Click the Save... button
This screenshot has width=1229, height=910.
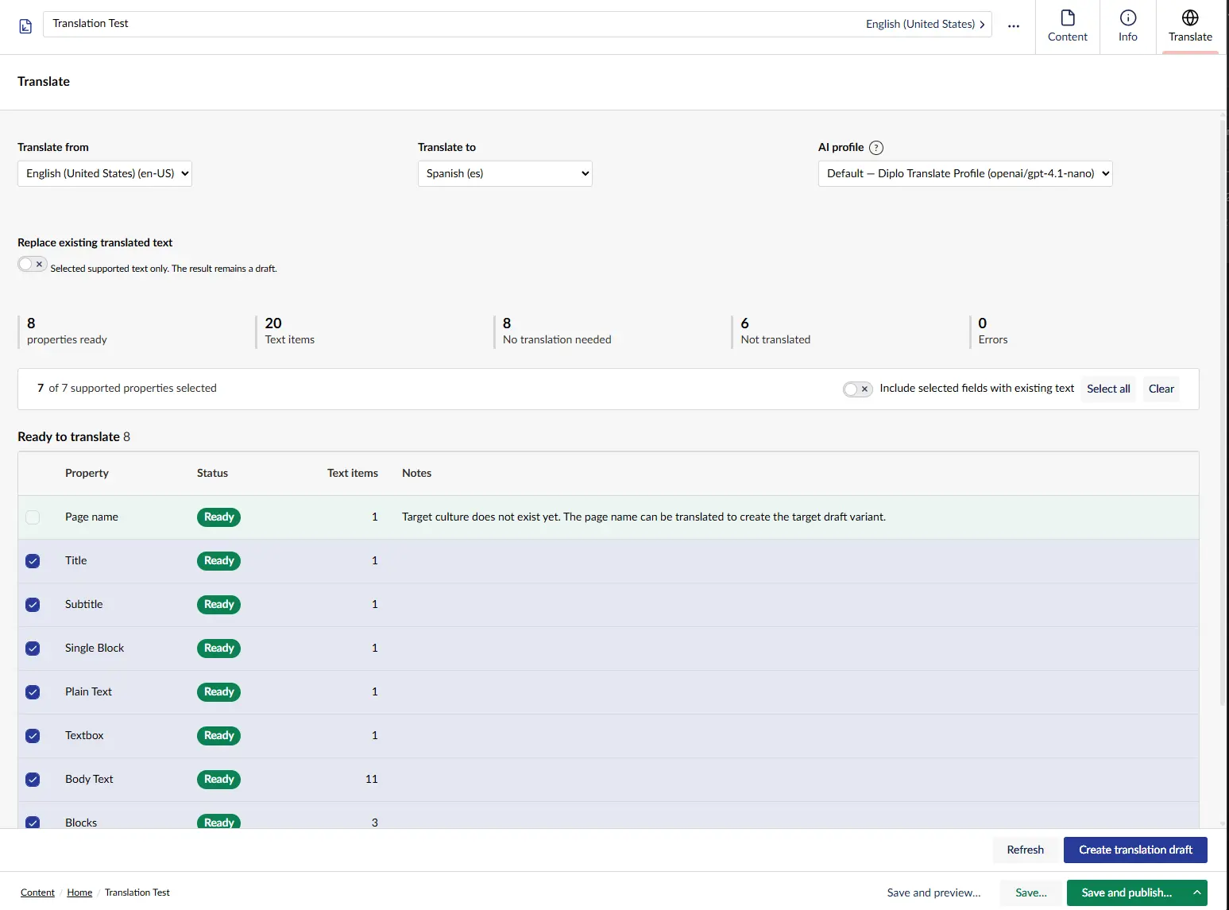pos(1030,893)
